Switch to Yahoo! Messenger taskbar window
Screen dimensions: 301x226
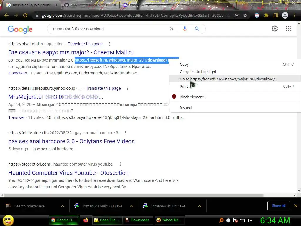click(169, 220)
